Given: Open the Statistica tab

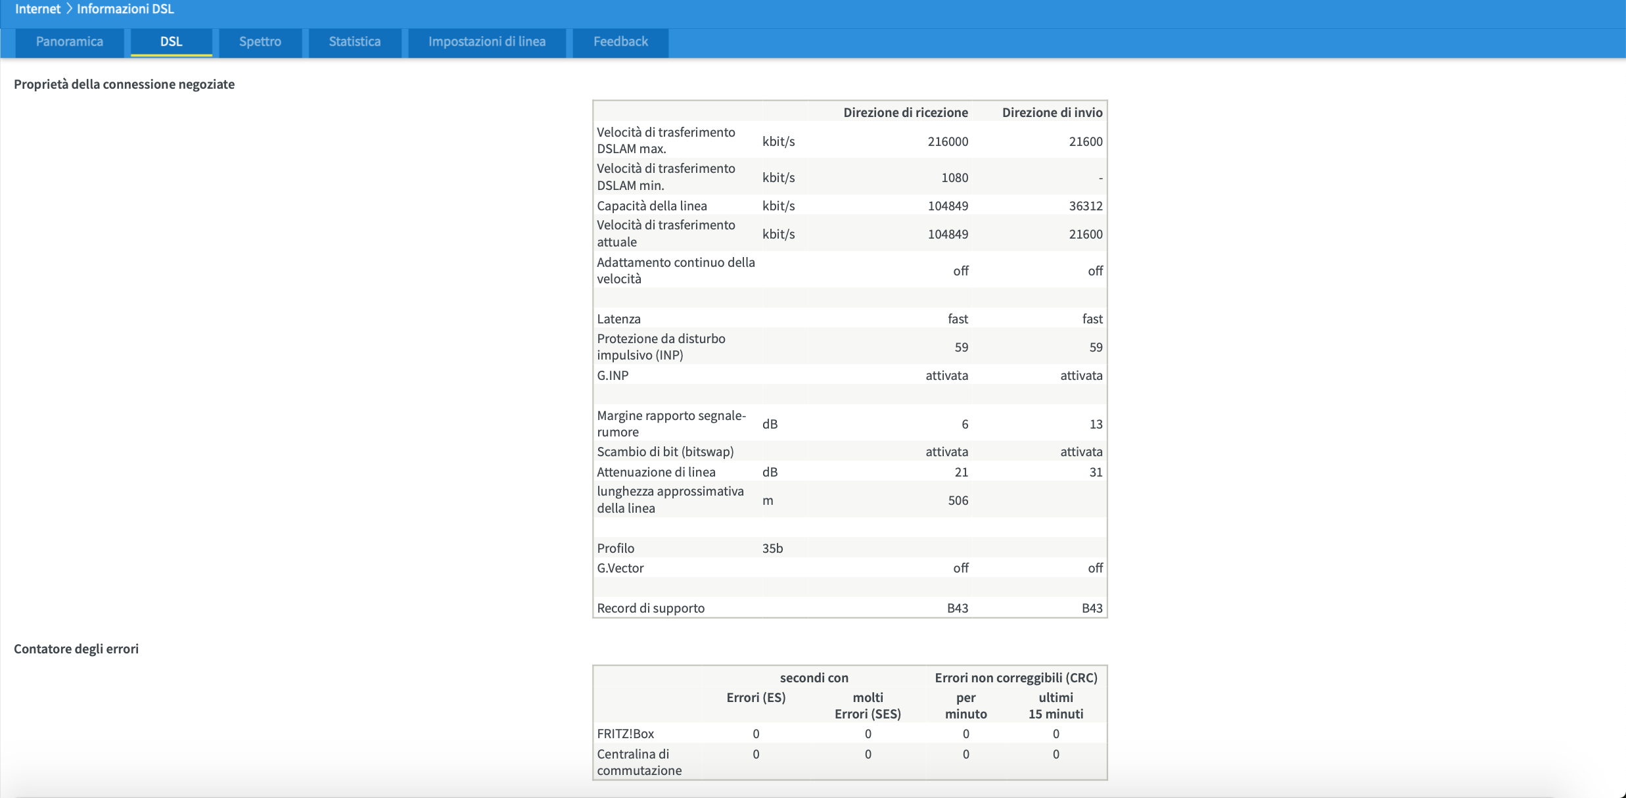Looking at the screenshot, I should 355,42.
